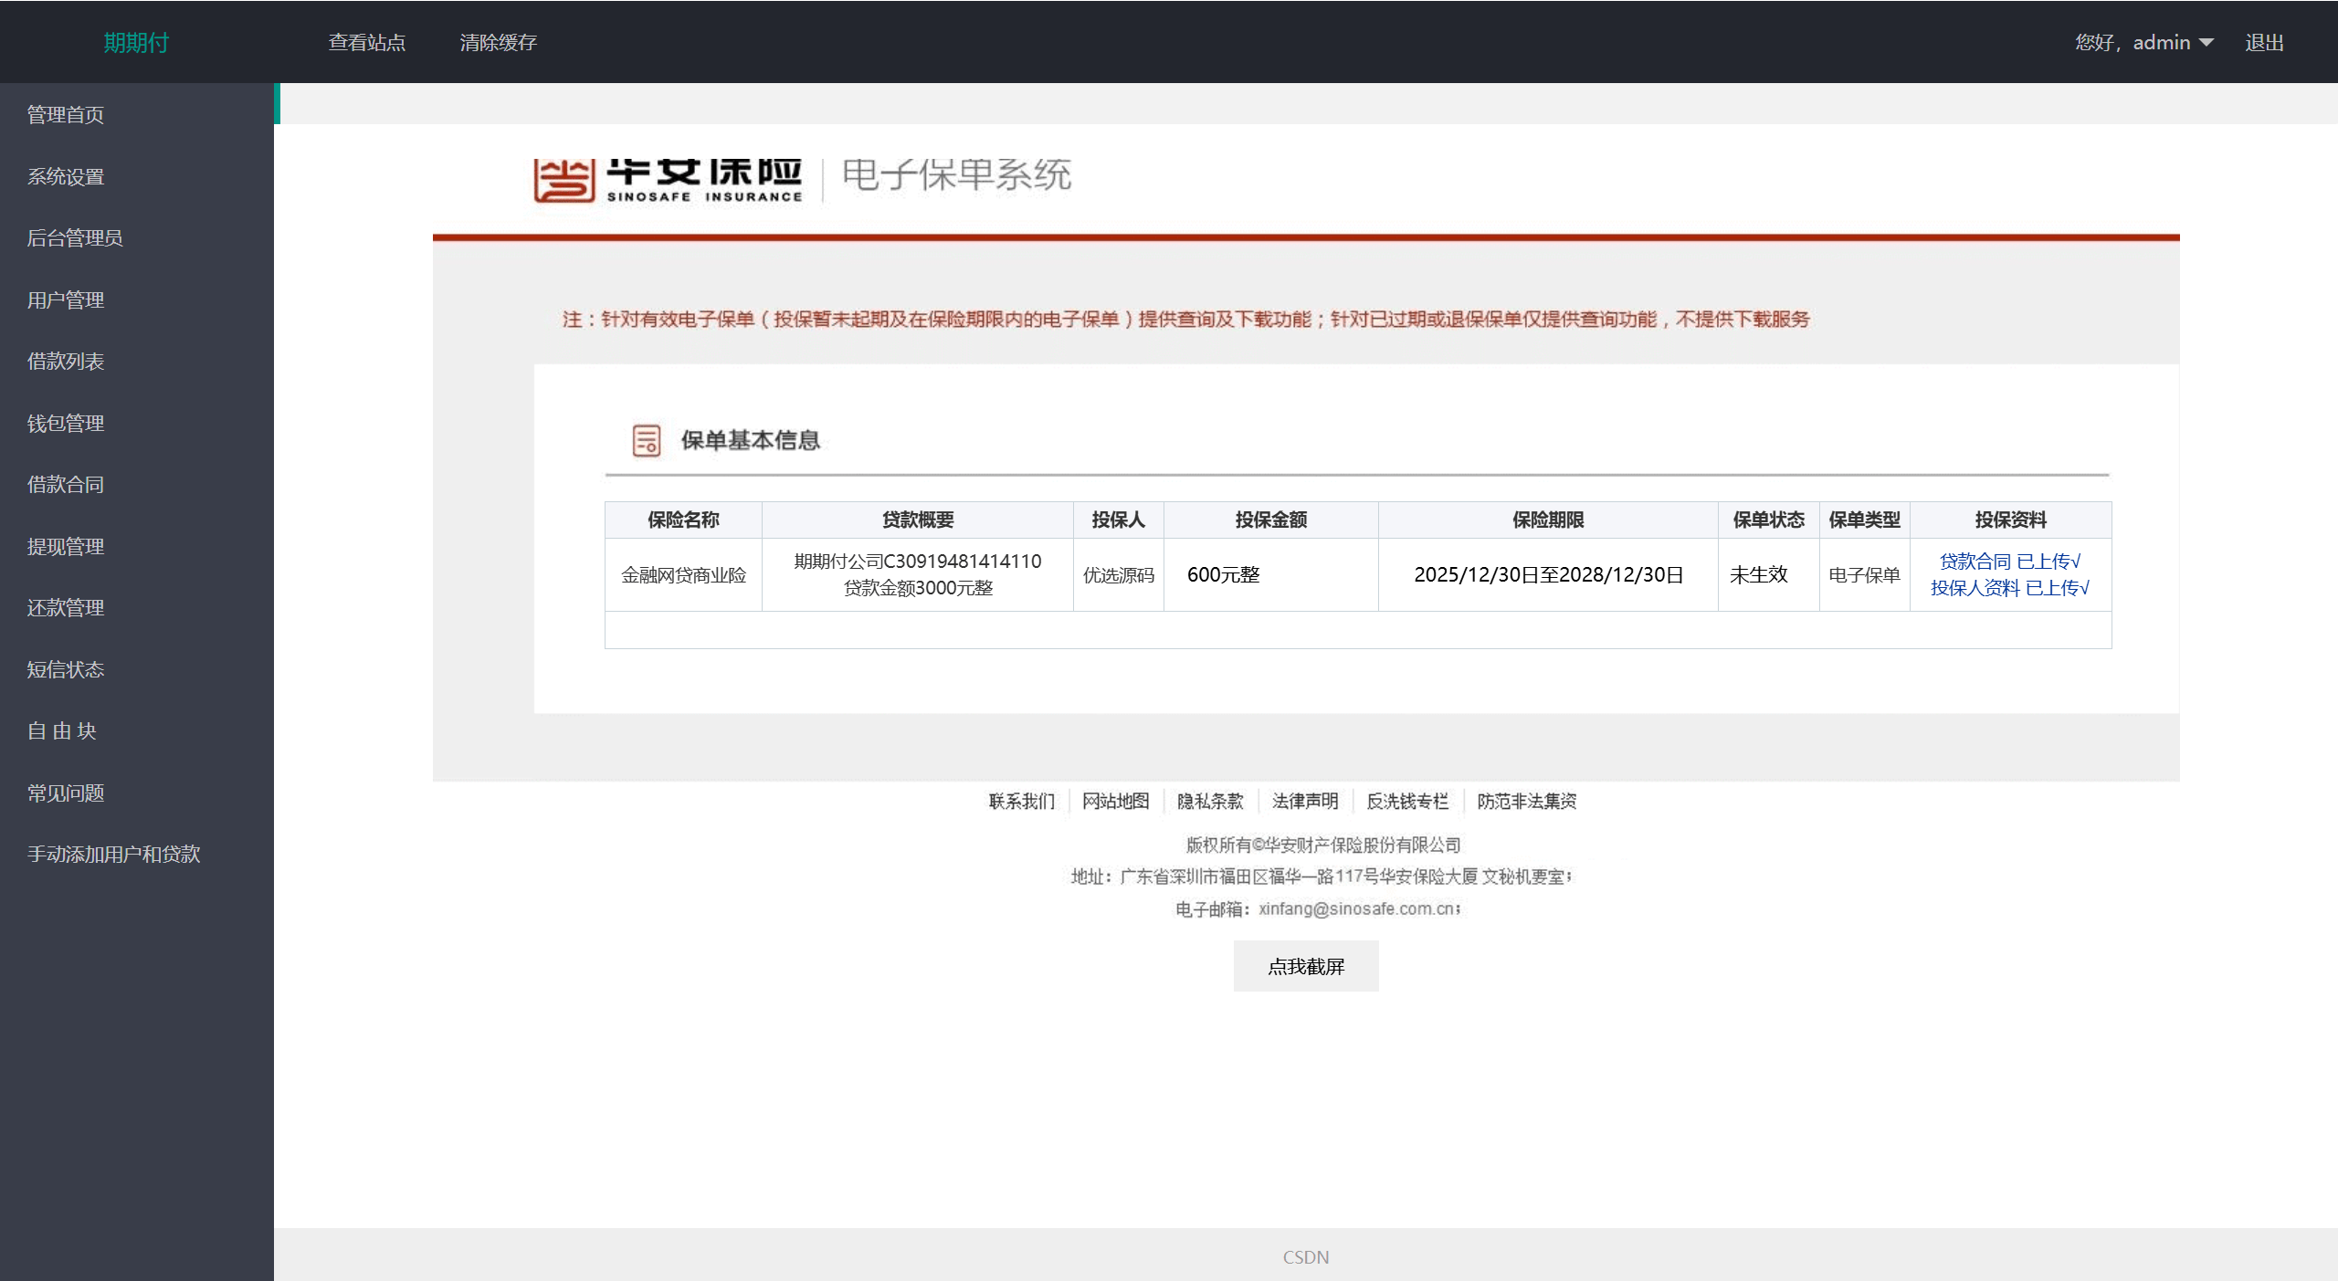Open 管理首页 in the sidebar
This screenshot has height=1281, width=2338.
(66, 115)
